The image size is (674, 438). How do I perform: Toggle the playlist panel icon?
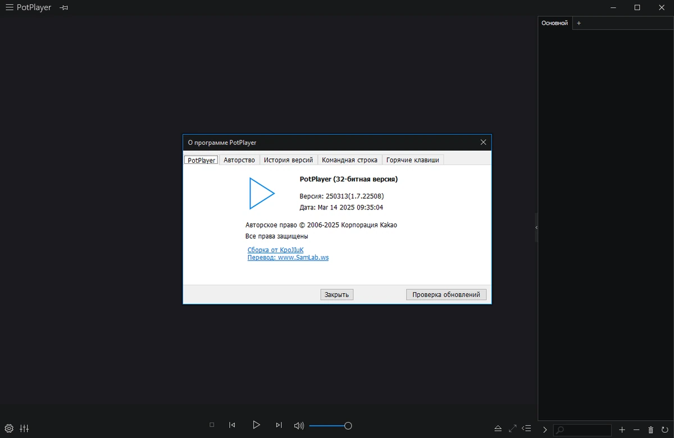tap(526, 428)
